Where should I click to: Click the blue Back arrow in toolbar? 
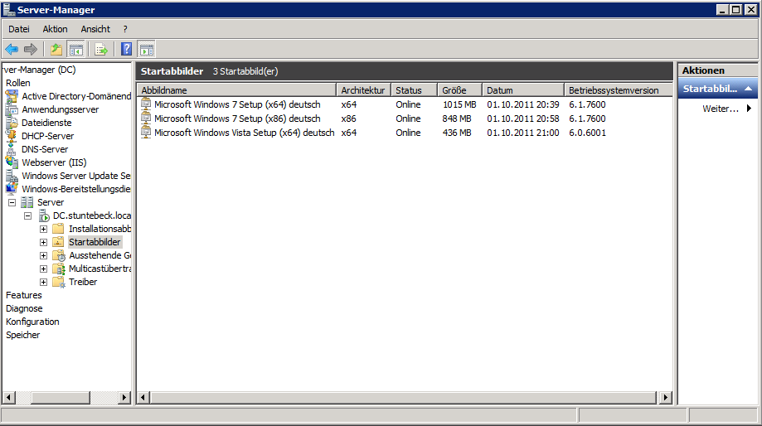[12, 49]
